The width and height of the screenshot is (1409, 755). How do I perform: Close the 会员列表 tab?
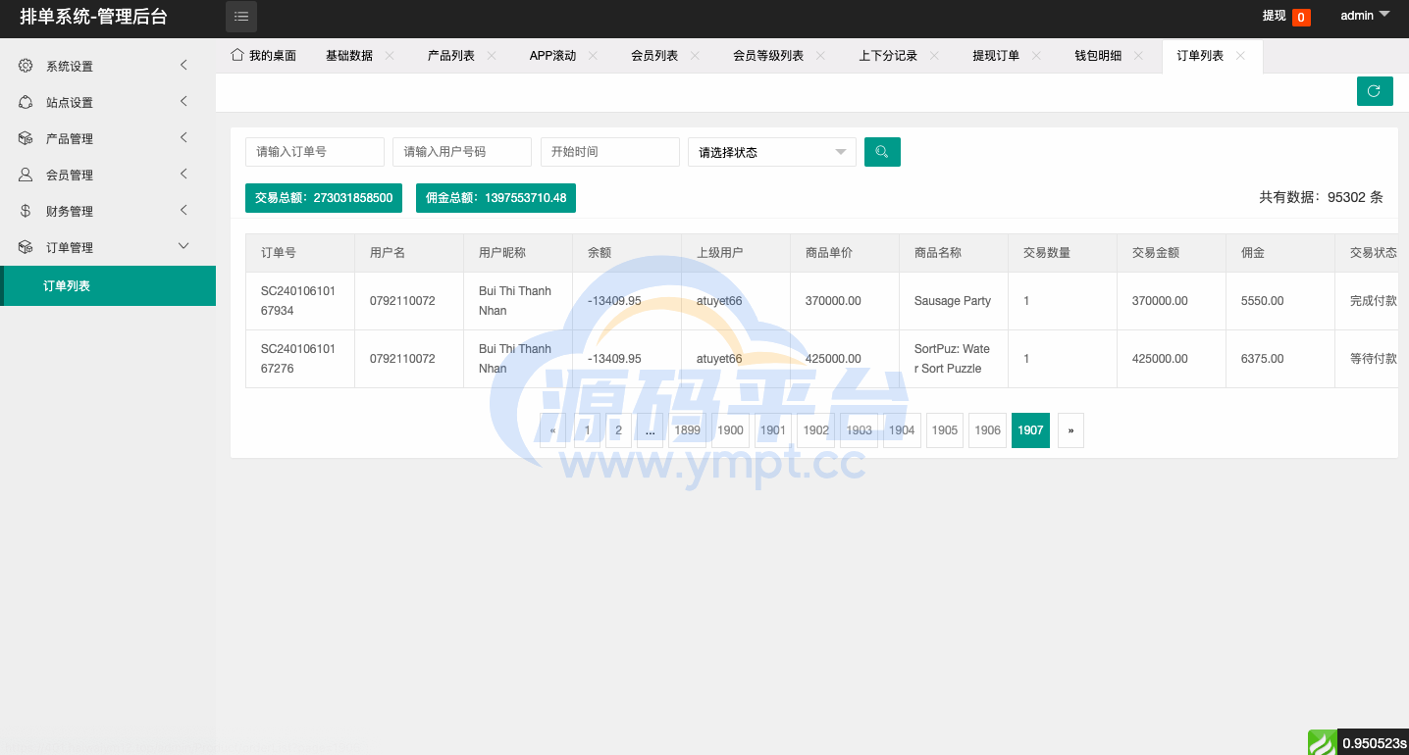(695, 56)
